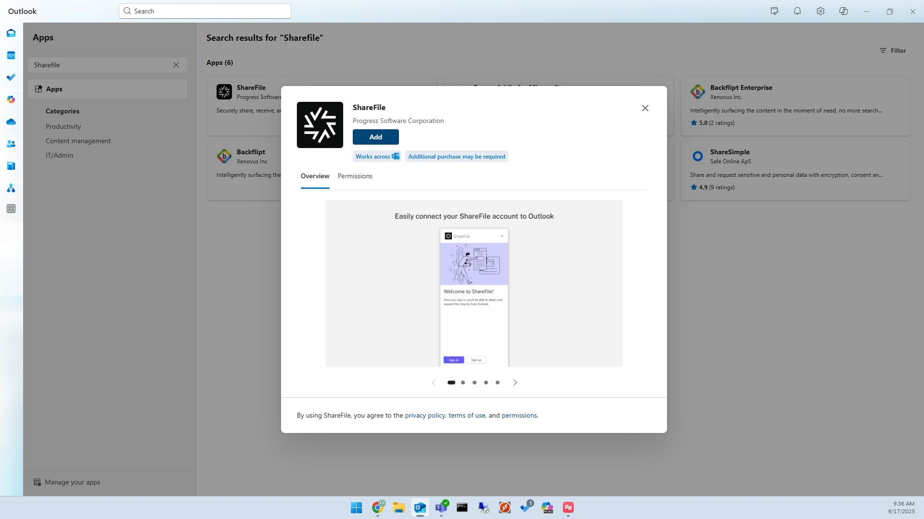The height and width of the screenshot is (519, 924).
Task: Select the Overview tab
Action: click(x=315, y=176)
